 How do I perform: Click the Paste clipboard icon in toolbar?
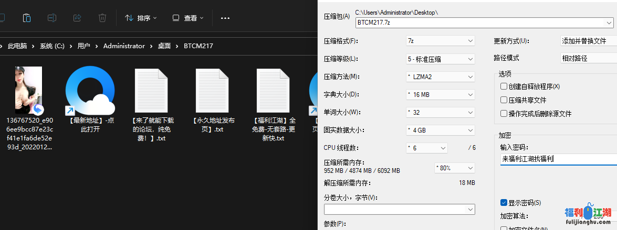point(27,18)
